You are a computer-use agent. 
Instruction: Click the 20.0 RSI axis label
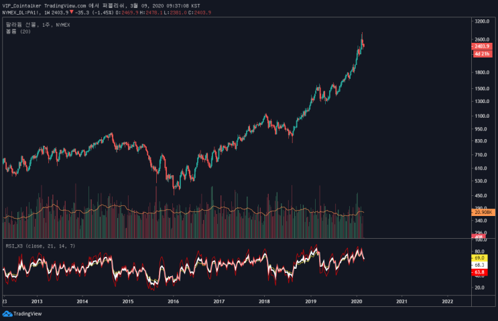(x=480, y=288)
